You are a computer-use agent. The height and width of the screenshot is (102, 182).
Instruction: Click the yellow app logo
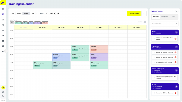click(3, 3)
